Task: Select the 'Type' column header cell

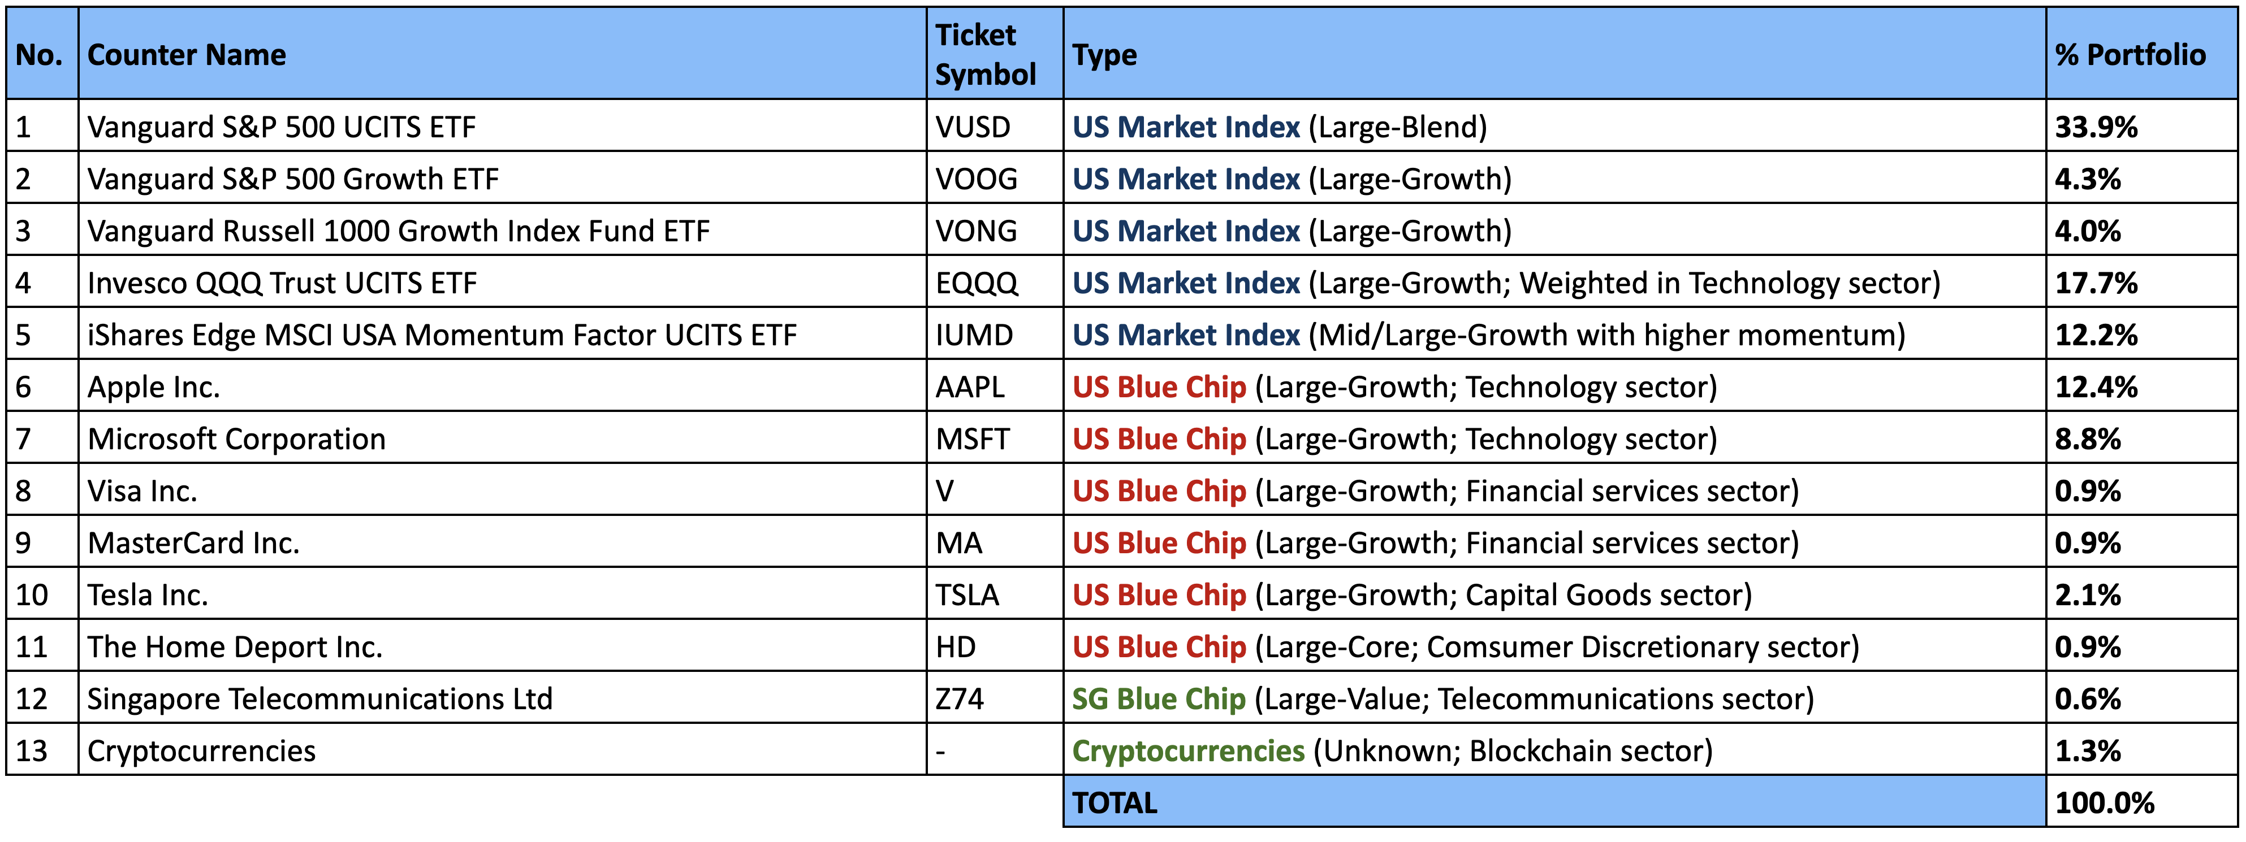Action: coord(1105,55)
